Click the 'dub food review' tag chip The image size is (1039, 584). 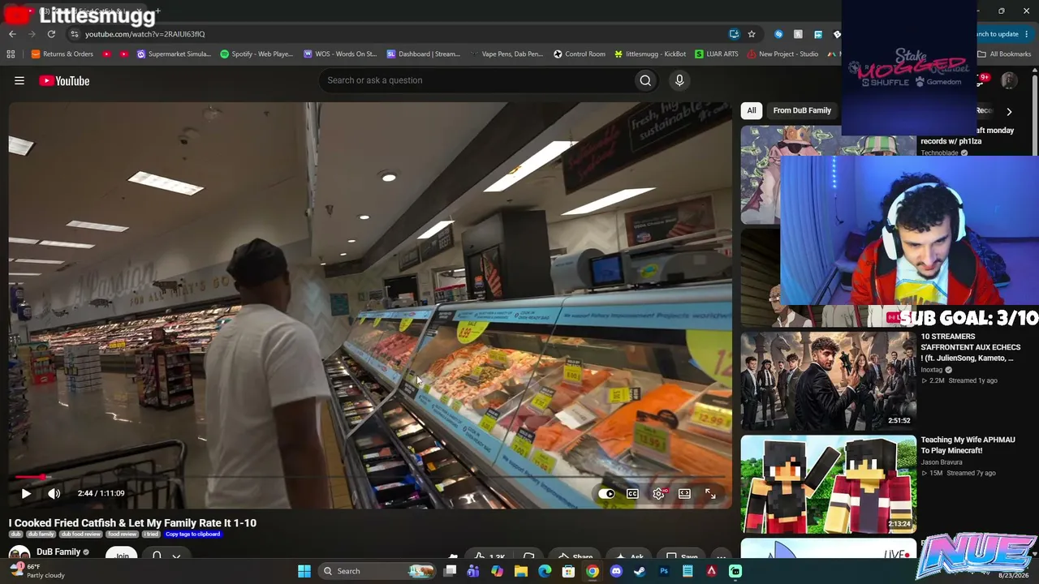(80, 535)
